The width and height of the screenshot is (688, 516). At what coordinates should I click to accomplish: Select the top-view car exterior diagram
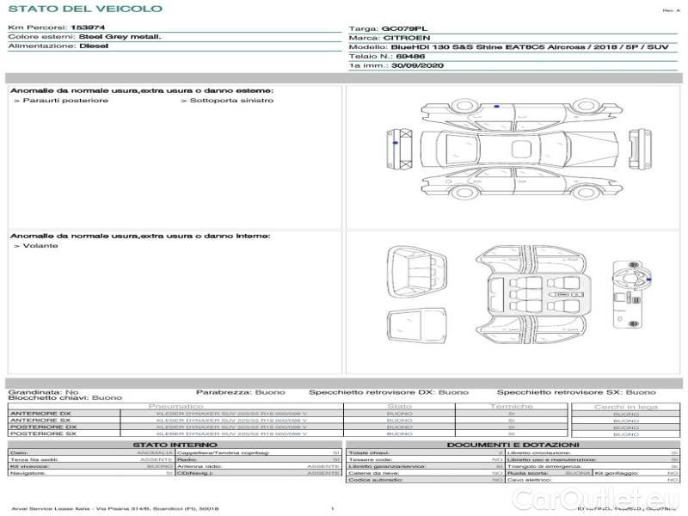514,149
